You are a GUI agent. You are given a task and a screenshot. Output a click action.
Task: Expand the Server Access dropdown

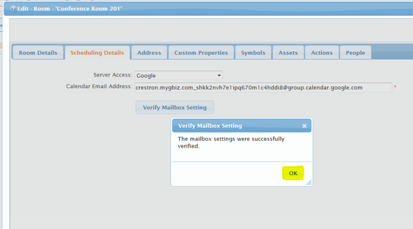click(x=179, y=75)
